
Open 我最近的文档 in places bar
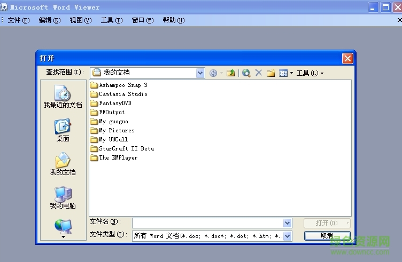pyautogui.click(x=63, y=98)
